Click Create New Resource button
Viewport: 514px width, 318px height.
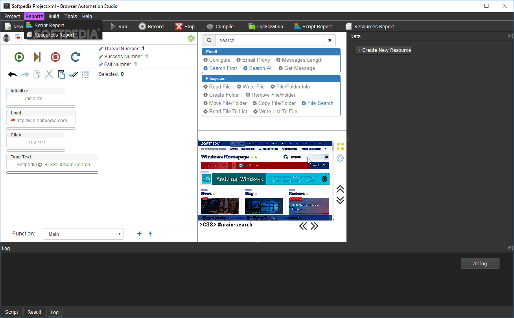(x=383, y=50)
